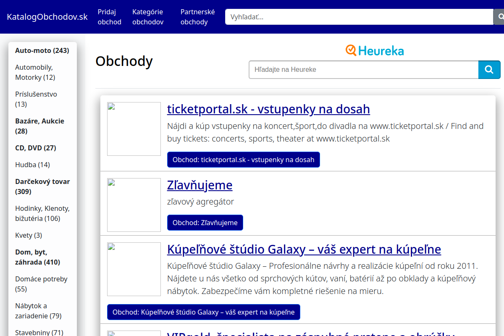Viewport: 504px width, 336px height.
Task: Select Automobily, Motorky (12) subcategory
Action: 35,72
